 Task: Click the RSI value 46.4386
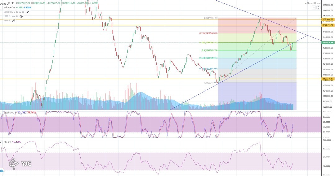[x=16, y=142]
